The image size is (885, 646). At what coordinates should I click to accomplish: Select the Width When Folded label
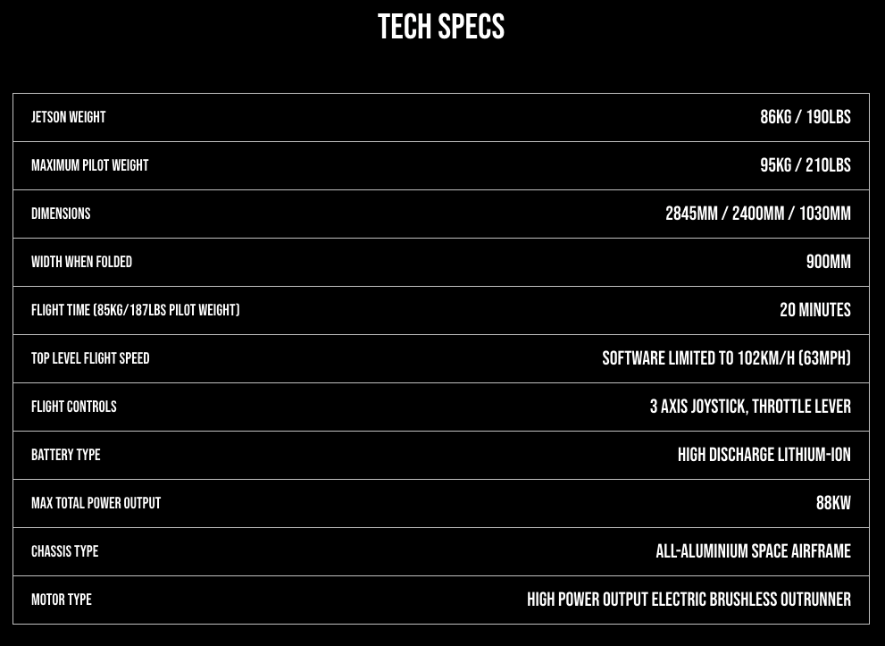click(x=82, y=262)
